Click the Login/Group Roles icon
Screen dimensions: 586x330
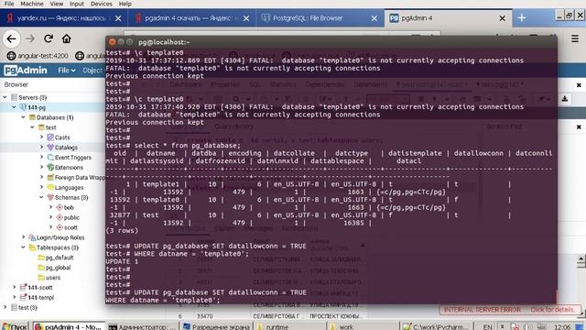(x=32, y=237)
